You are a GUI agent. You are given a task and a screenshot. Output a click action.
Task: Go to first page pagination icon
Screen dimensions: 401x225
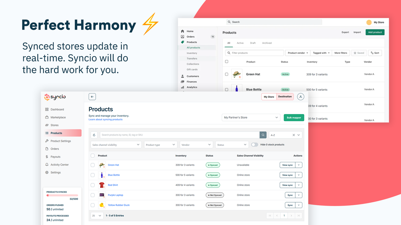point(270,216)
